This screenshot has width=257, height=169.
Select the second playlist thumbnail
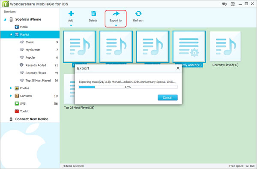click(116, 47)
